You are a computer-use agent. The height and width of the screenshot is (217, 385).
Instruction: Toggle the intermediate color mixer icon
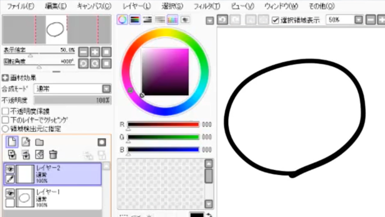pyautogui.click(x=160, y=20)
